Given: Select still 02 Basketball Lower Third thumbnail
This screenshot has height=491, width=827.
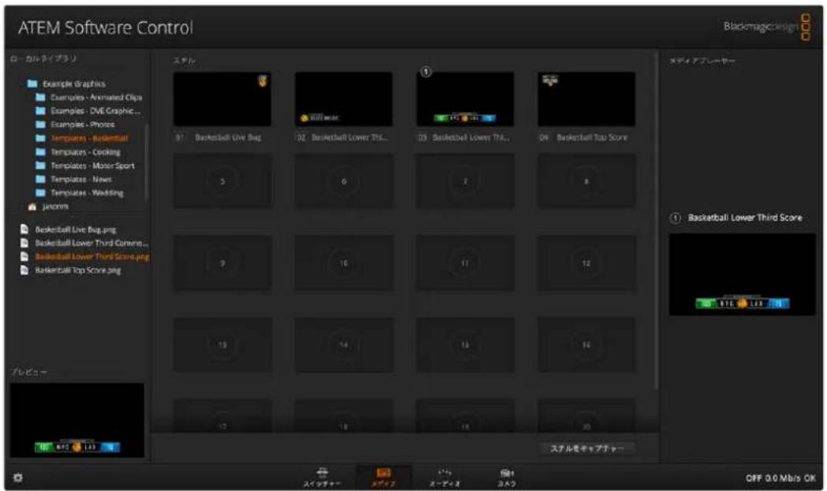Looking at the screenshot, I should (x=343, y=99).
